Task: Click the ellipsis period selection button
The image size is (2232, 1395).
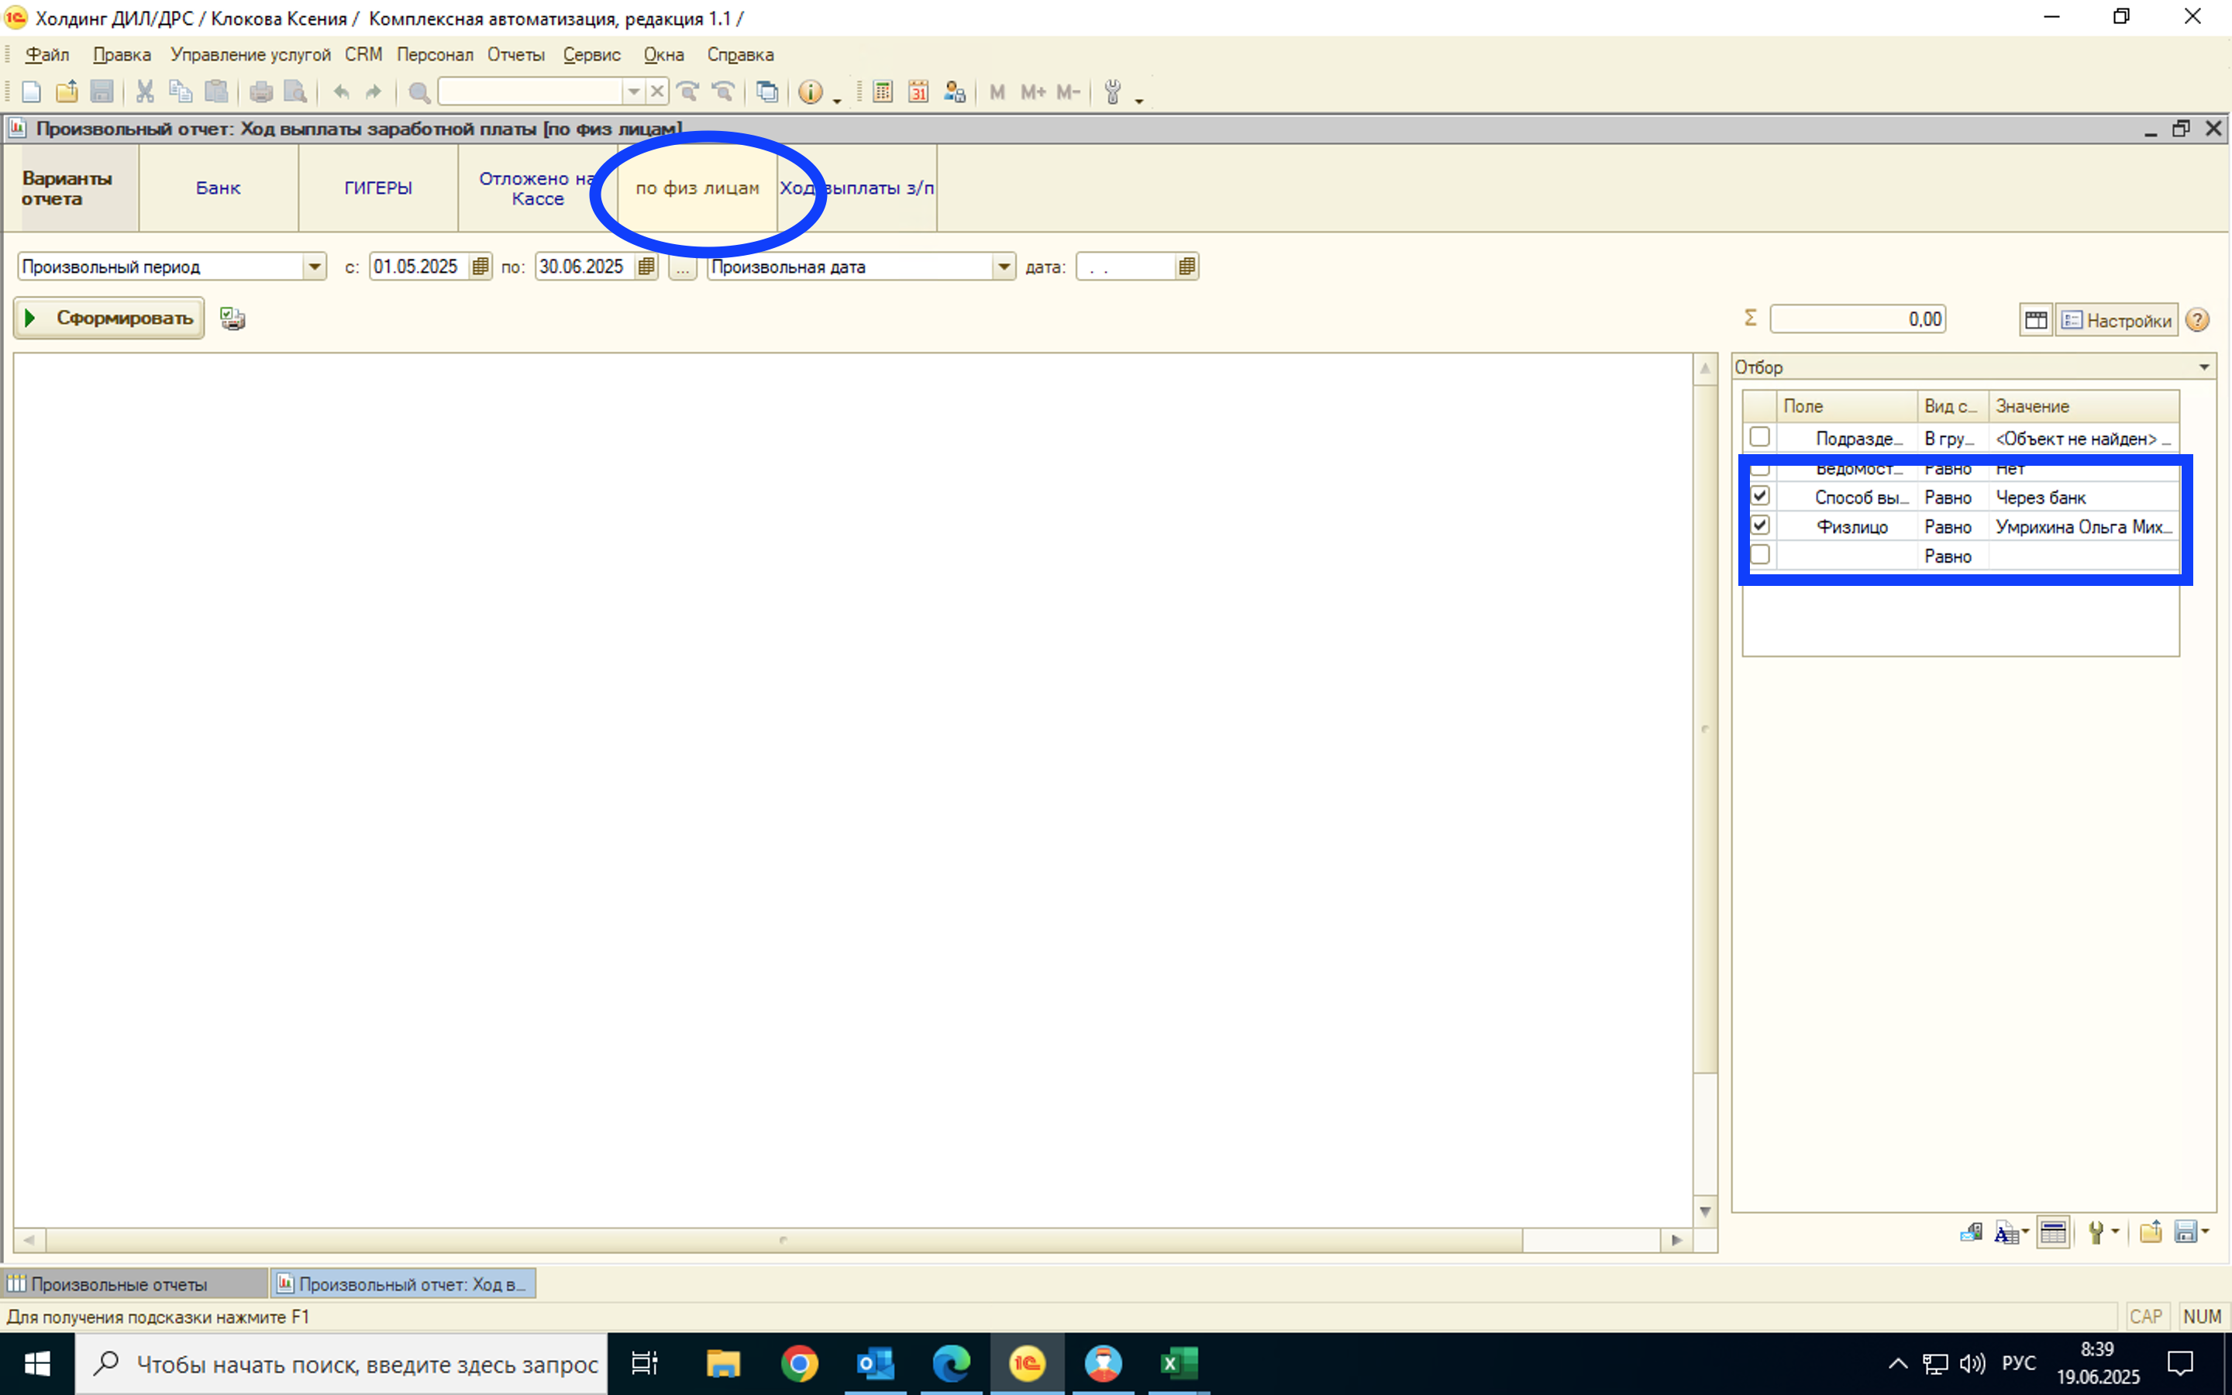Action: pyautogui.click(x=683, y=267)
